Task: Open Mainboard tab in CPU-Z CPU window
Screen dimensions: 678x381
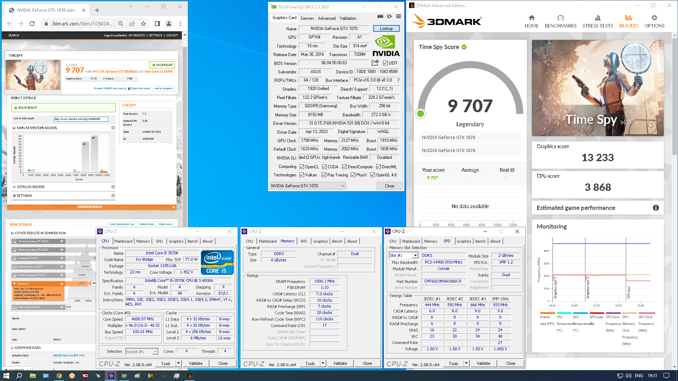Action: point(123,241)
